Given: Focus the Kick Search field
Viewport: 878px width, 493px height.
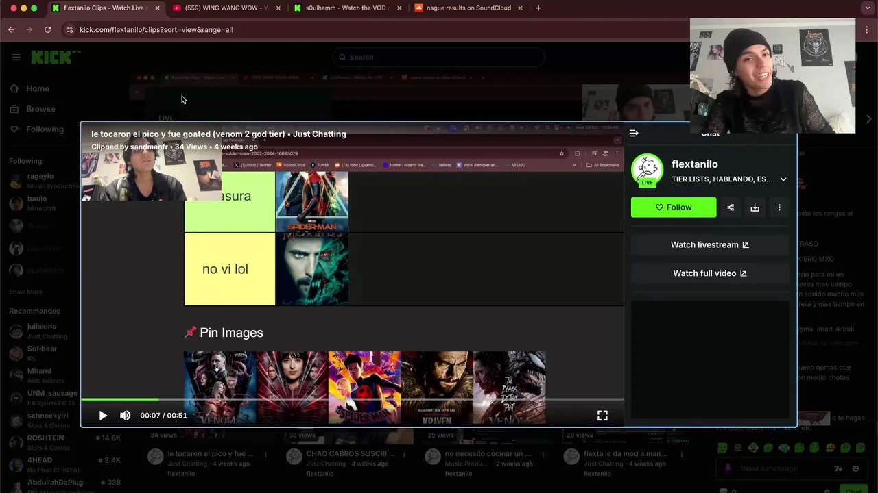Looking at the screenshot, I should click(439, 57).
